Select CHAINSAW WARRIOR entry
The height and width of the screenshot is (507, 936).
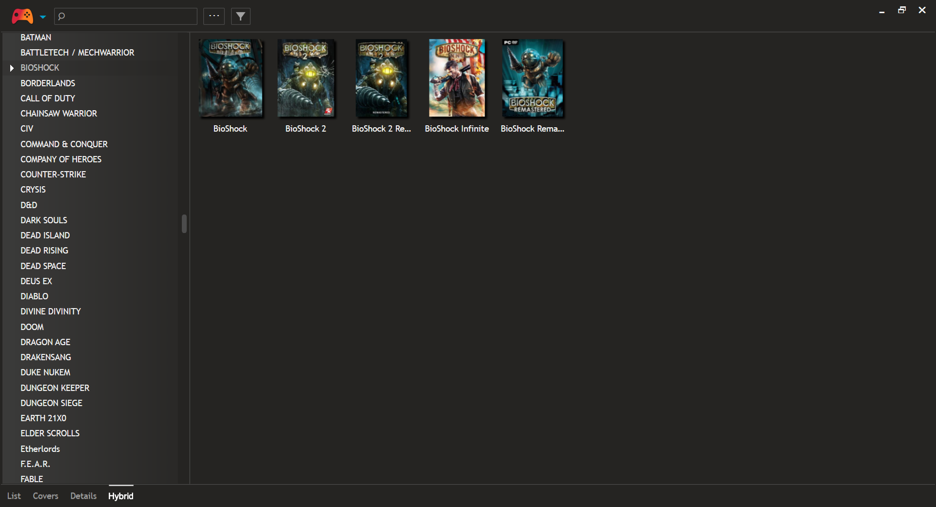point(58,114)
